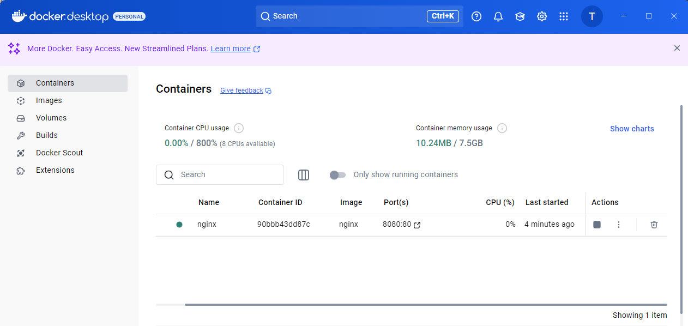Go to Containers in the sidebar
The image size is (688, 326).
coord(68,83)
